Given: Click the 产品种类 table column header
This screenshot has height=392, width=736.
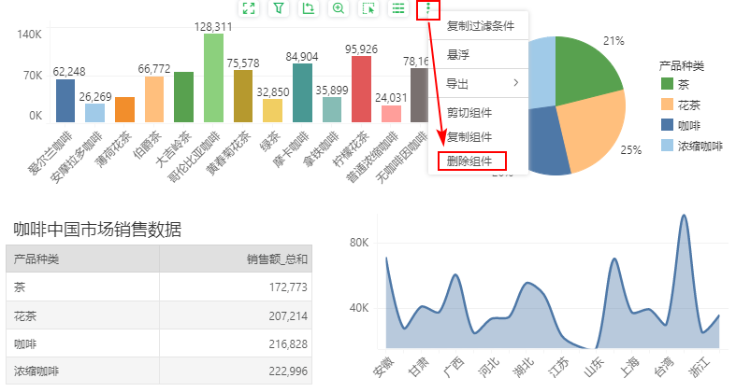Looking at the screenshot, I should pyautogui.click(x=82, y=259).
